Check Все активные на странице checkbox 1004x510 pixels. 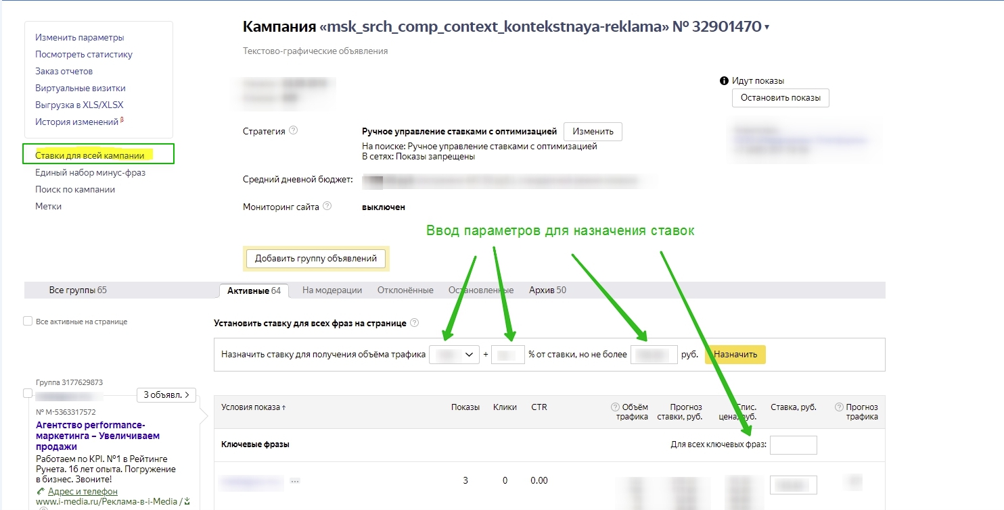pyautogui.click(x=28, y=322)
